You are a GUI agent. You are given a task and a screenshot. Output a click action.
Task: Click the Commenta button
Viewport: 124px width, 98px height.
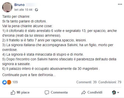coord(56,93)
